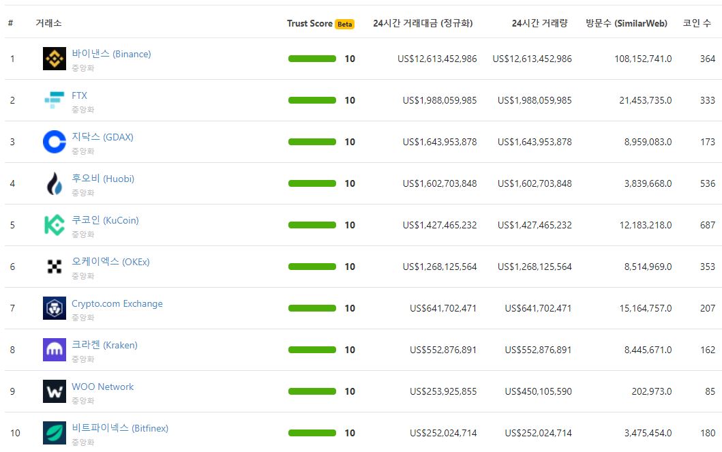Click the Huobi flame logo icon
This screenshot has height=452, width=722.
coord(55,183)
